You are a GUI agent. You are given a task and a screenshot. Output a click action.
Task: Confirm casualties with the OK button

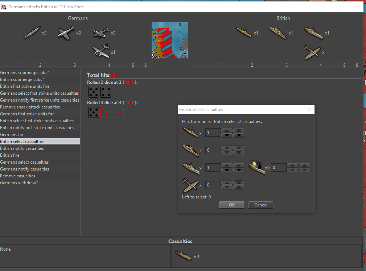pos(232,205)
